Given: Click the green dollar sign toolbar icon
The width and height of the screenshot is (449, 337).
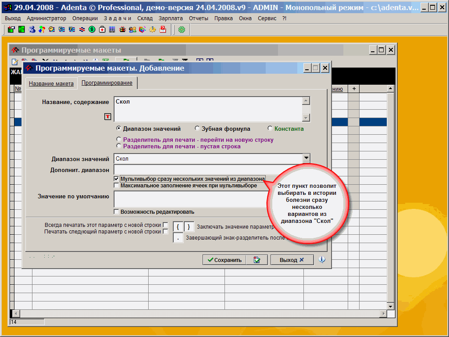Looking at the screenshot, I should (92, 29).
